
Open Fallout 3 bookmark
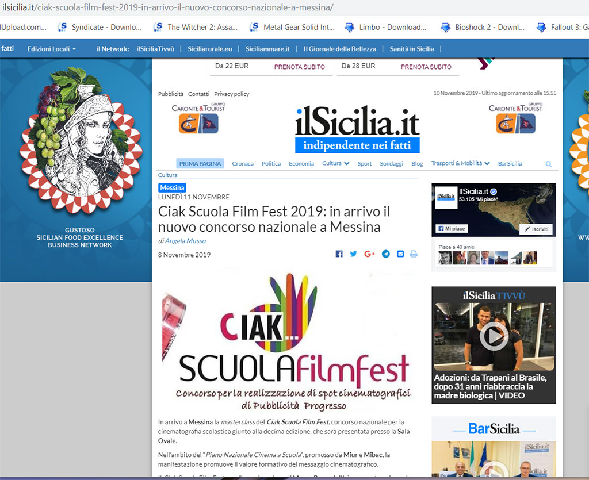pos(563,27)
